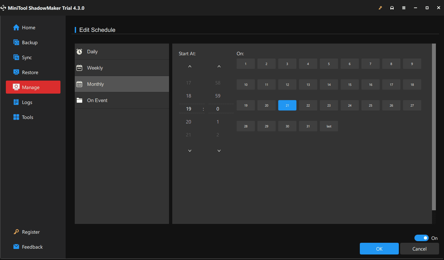
Task: Open the hamburger menu in title bar
Action: pos(404,8)
